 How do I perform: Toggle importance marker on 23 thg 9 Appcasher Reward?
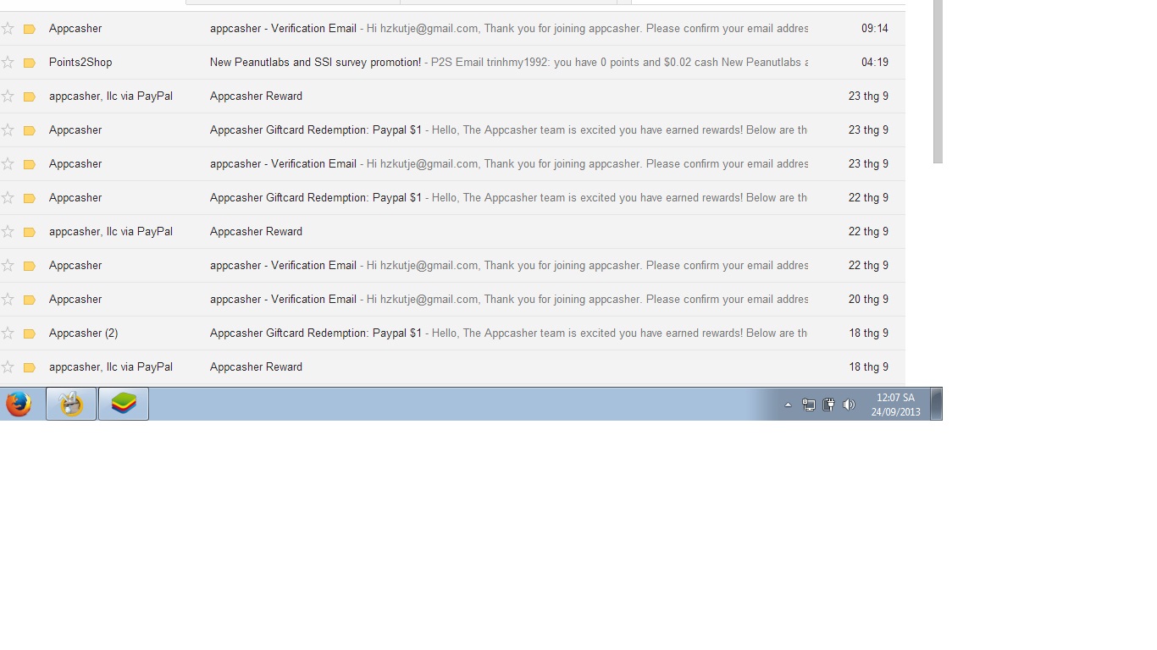pyautogui.click(x=30, y=96)
